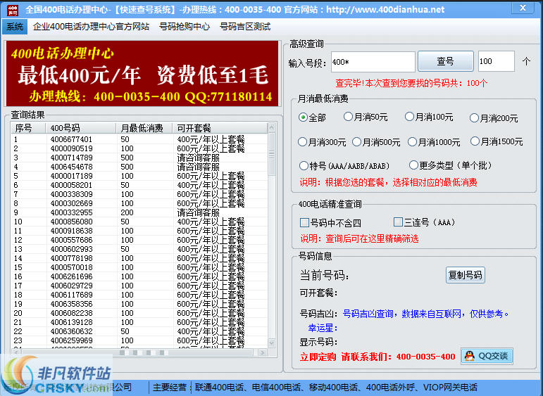Choose the 月消1500元 radio option
This screenshot has height=396, width=543.
click(x=475, y=141)
